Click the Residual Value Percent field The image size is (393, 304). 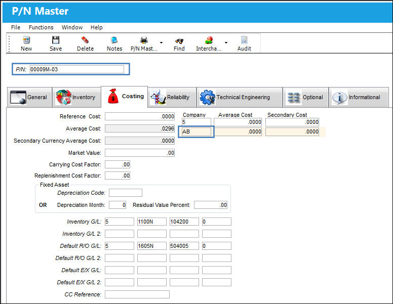[x=211, y=205]
